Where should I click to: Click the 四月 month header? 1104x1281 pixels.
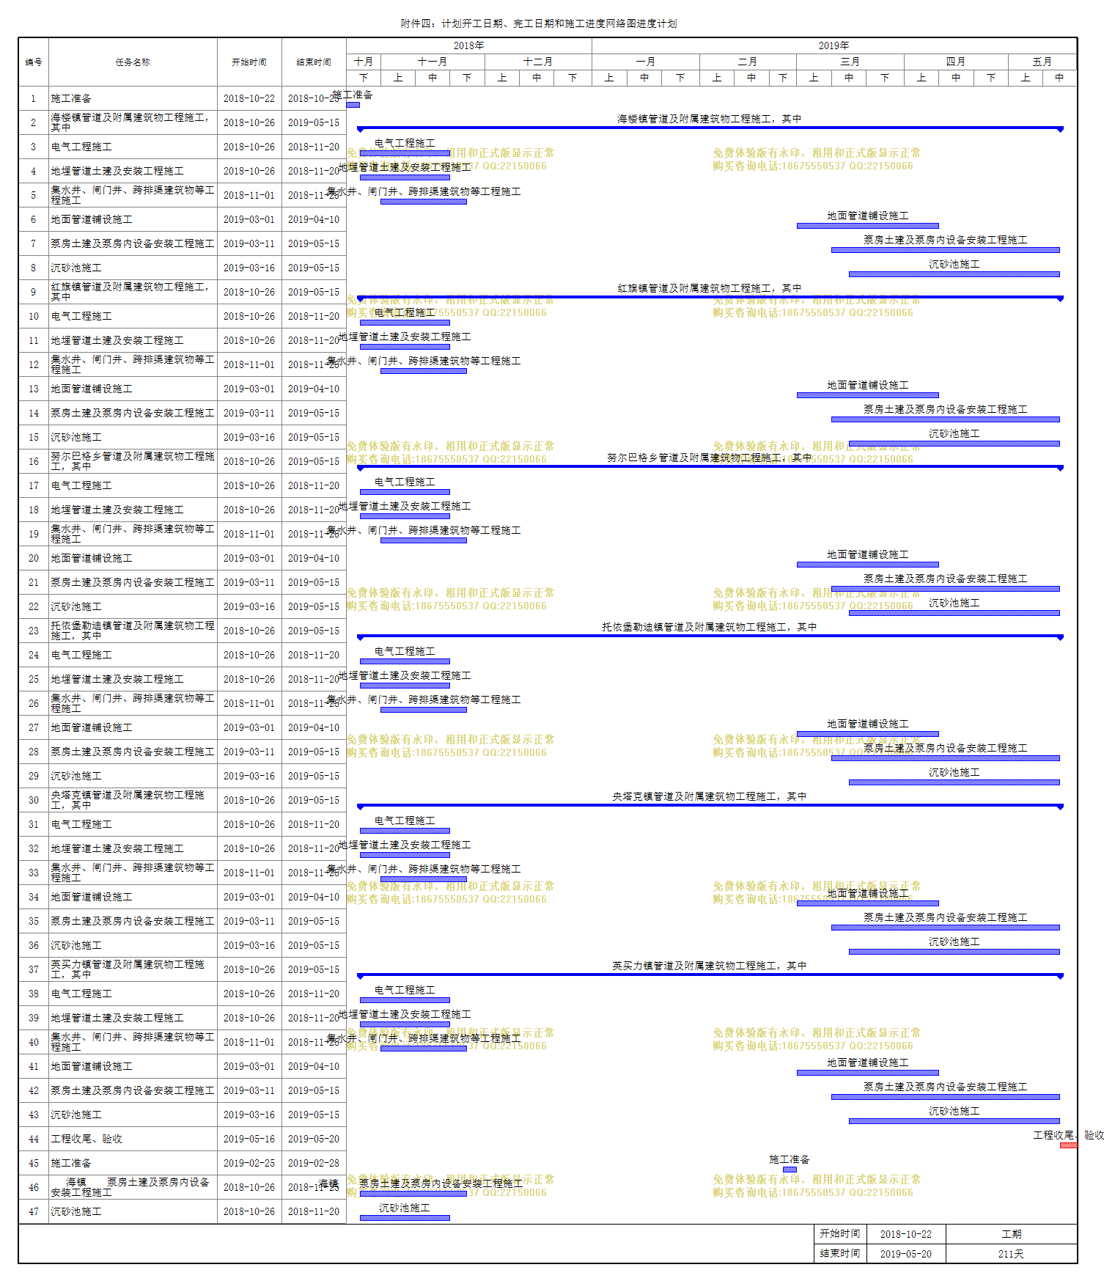click(x=956, y=62)
